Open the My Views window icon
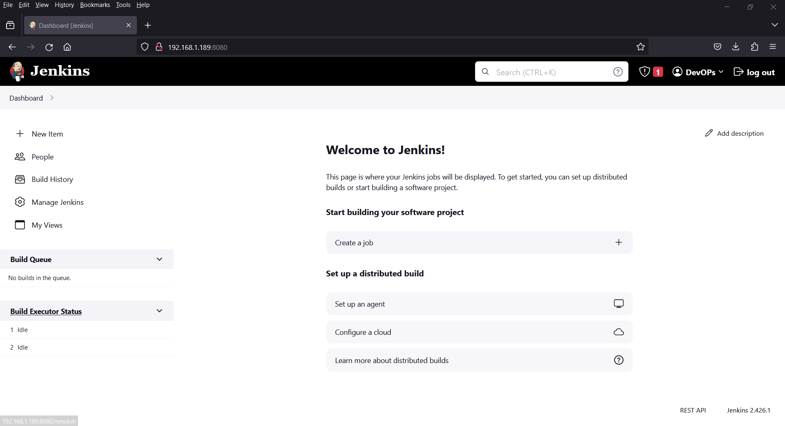 (x=20, y=225)
